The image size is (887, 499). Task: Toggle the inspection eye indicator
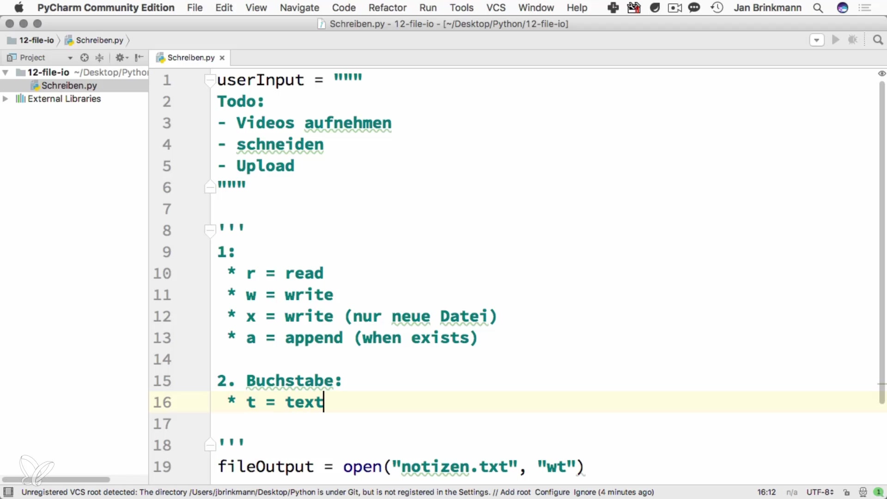tap(881, 73)
